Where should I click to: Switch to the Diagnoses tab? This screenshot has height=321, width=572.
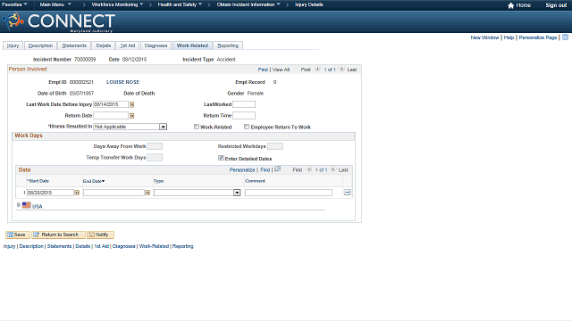pos(156,45)
